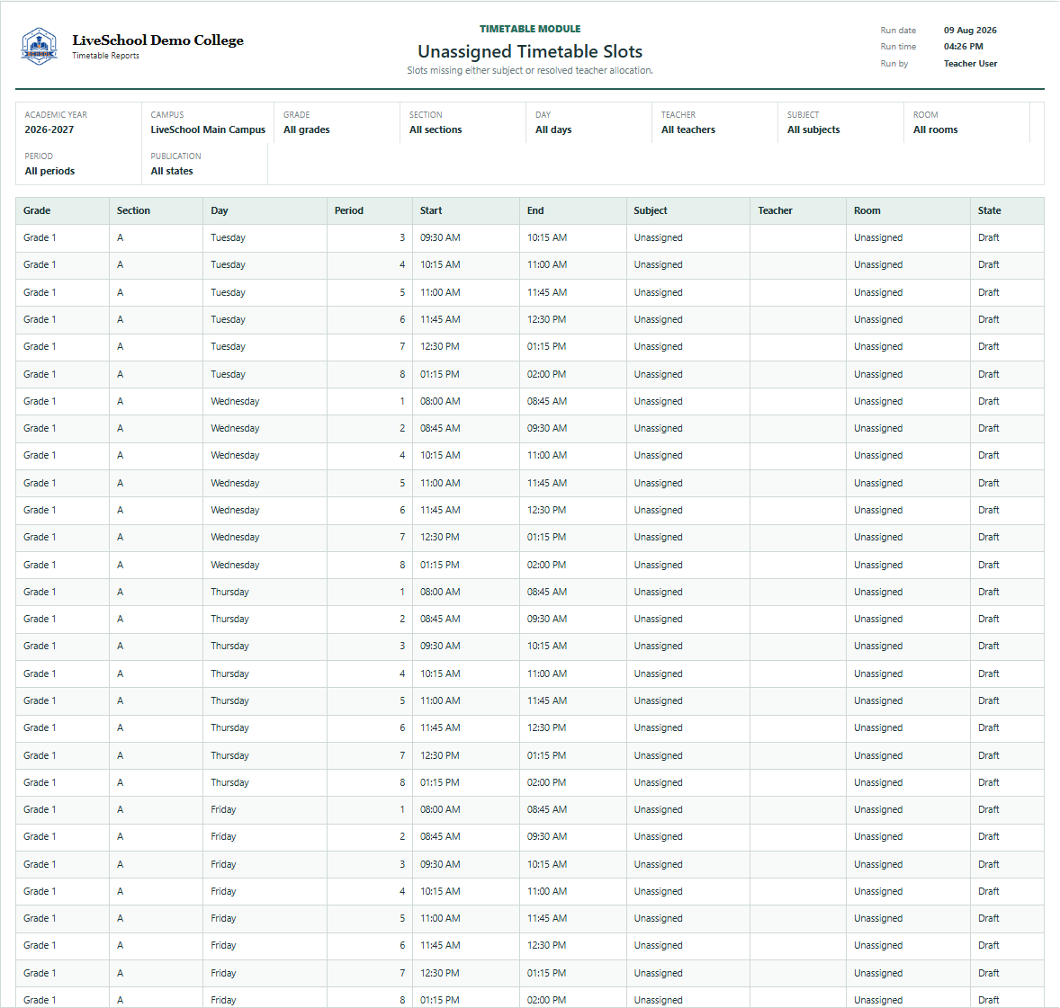Click the Publication filter value All states
Image resolution: width=1060 pixels, height=1008 pixels.
[172, 171]
